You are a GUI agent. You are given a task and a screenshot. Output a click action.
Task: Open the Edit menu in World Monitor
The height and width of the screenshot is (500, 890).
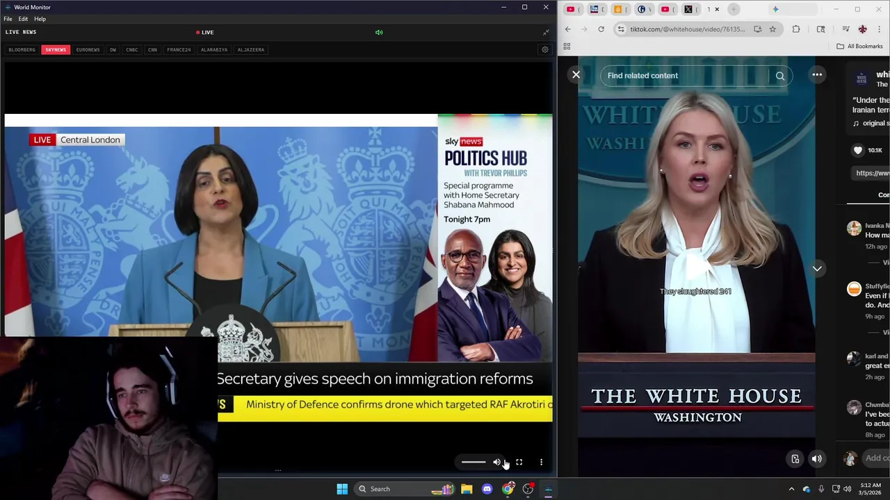point(23,19)
